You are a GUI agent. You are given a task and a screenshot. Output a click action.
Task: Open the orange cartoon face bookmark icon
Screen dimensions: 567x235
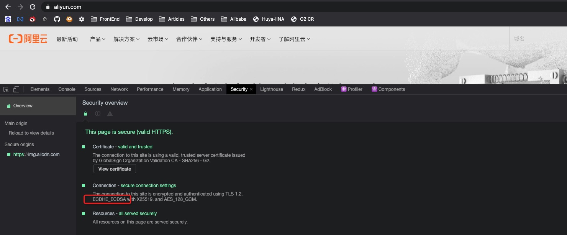pyautogui.click(x=69, y=19)
